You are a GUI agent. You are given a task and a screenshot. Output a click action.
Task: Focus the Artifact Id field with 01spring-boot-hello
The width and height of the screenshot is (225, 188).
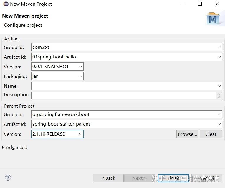coord(124,57)
